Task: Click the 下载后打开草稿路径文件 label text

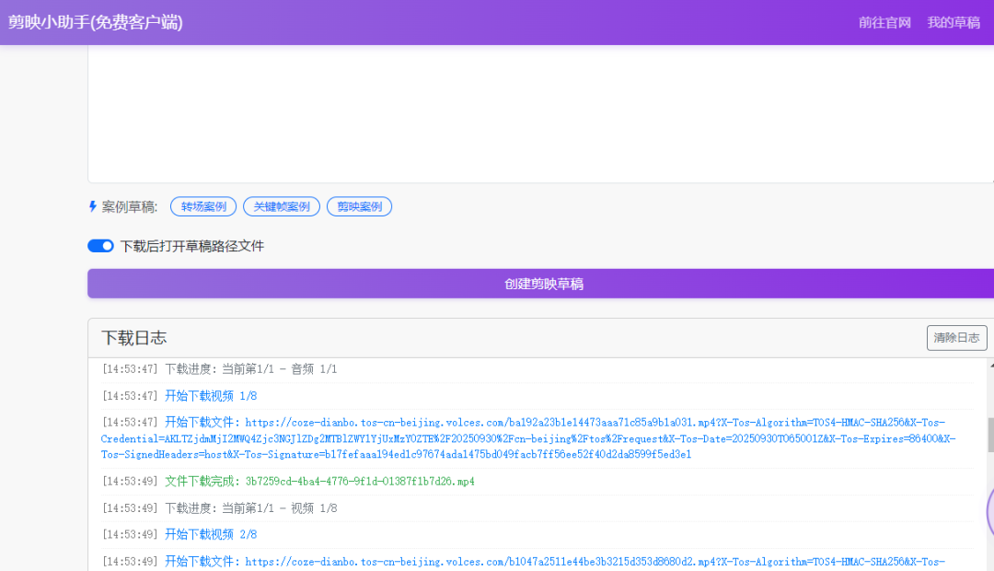Action: pyautogui.click(x=192, y=246)
